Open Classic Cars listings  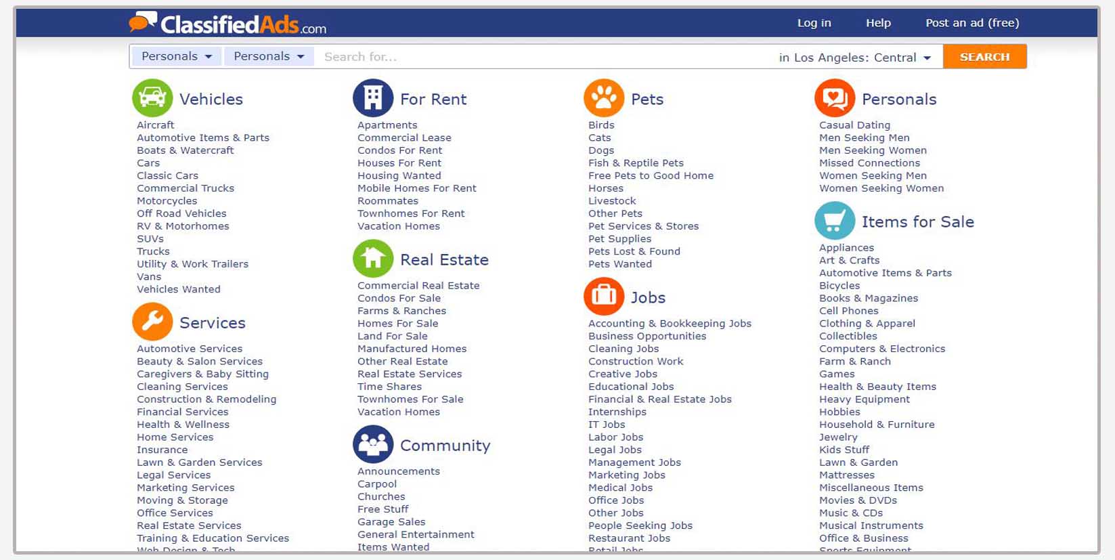[x=167, y=175]
